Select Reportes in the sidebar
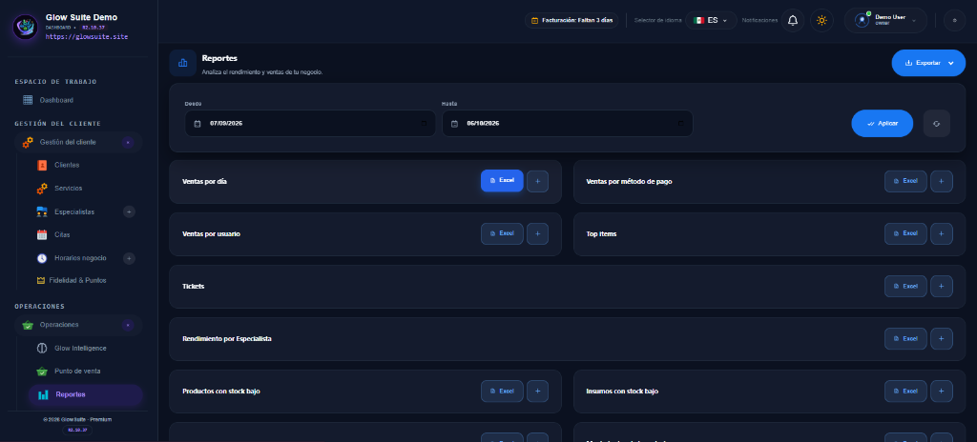Image resolution: width=977 pixels, height=442 pixels. pos(85,394)
